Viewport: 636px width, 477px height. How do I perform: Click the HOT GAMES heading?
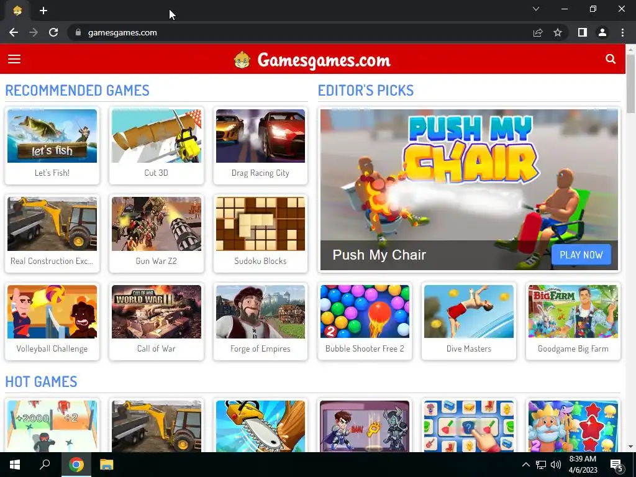tap(42, 382)
